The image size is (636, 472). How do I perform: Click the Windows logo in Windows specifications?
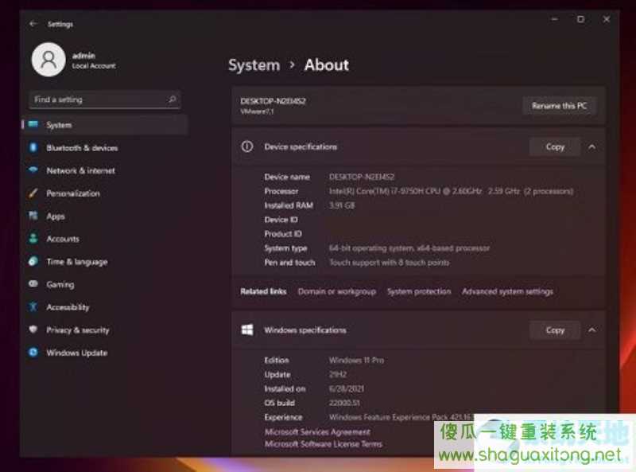point(247,330)
